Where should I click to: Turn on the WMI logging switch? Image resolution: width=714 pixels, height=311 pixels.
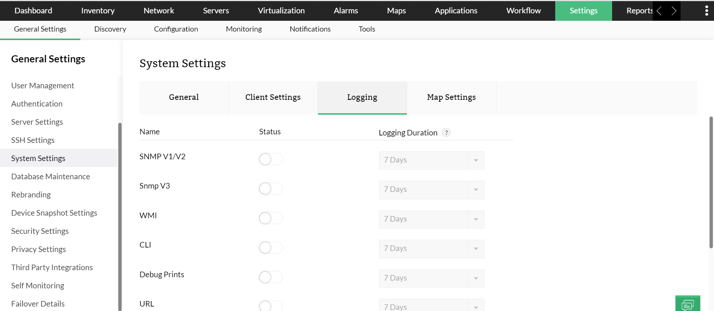click(x=270, y=218)
